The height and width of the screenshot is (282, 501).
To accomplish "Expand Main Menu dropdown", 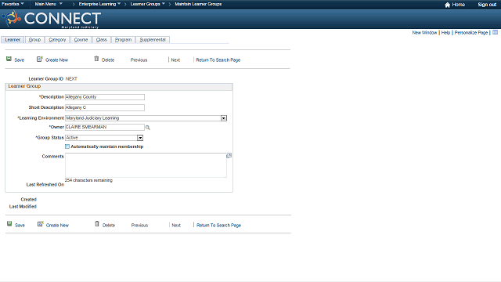I will click(49, 4).
